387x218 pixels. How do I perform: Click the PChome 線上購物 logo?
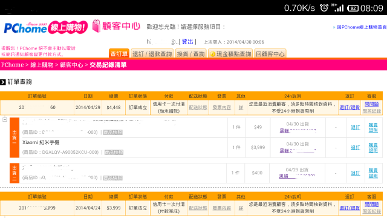point(46,27)
